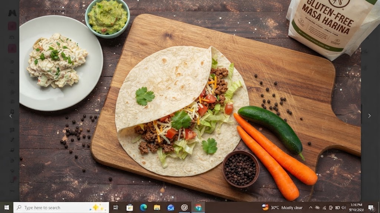380x213 pixels.
Task: Open Microsoft Store from the taskbar
Action: click(x=130, y=207)
